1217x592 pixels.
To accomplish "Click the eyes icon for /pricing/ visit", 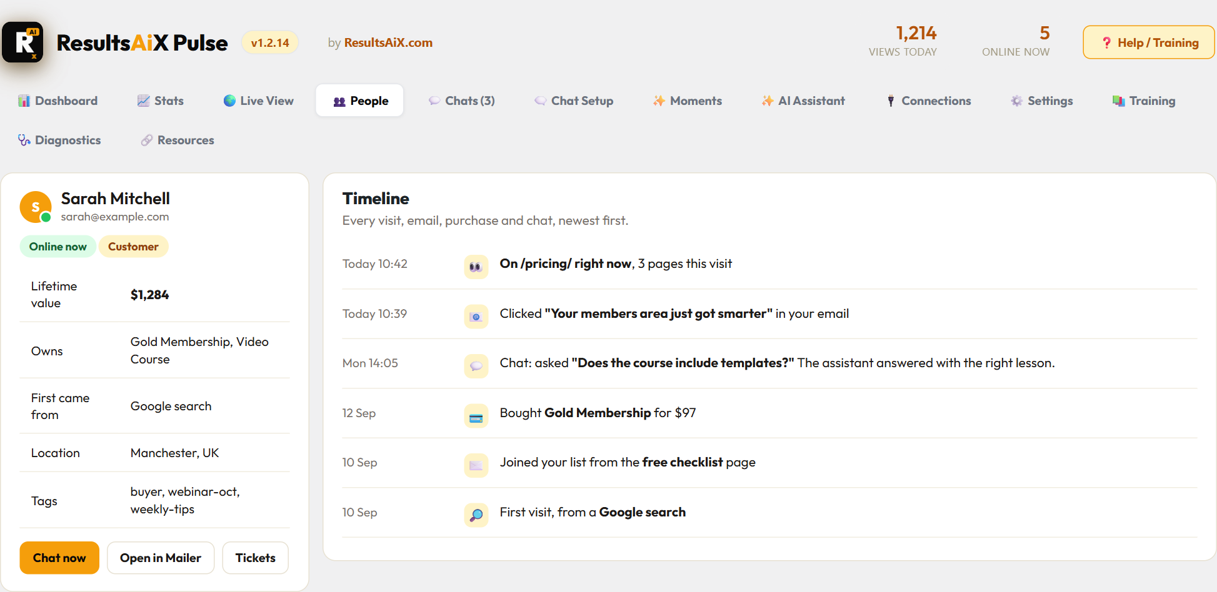I will (476, 267).
